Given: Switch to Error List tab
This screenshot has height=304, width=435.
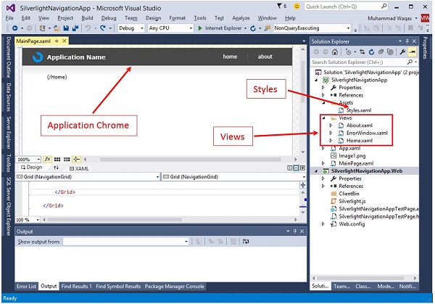Looking at the screenshot, I should tap(26, 287).
